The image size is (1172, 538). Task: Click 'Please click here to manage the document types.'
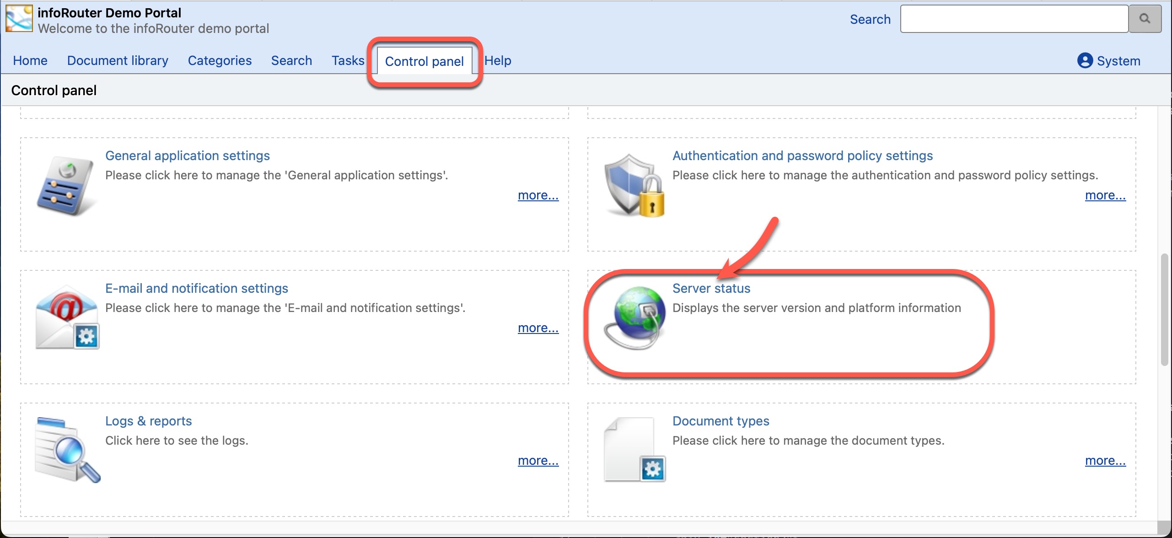[x=808, y=441]
